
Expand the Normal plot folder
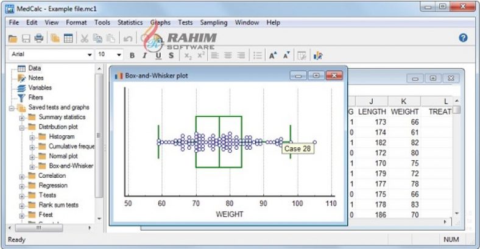(x=32, y=157)
